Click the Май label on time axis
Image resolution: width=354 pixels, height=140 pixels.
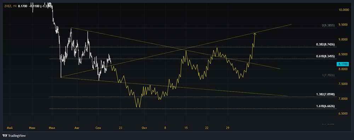(x=10, y=128)
